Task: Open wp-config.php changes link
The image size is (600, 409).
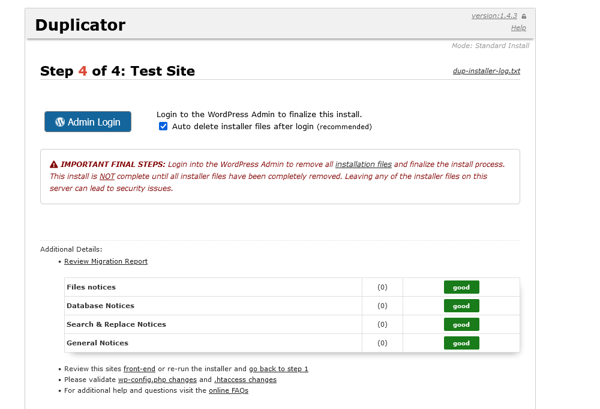Action: coord(157,380)
